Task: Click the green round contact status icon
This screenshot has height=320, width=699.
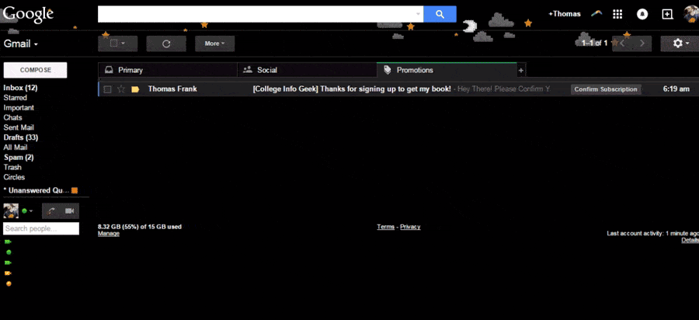Action: click(9, 252)
